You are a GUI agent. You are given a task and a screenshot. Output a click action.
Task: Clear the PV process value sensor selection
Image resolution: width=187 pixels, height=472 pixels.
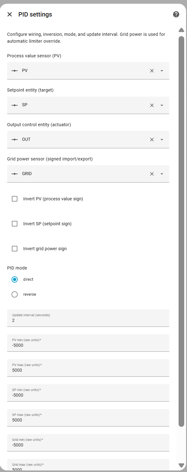[152, 71]
